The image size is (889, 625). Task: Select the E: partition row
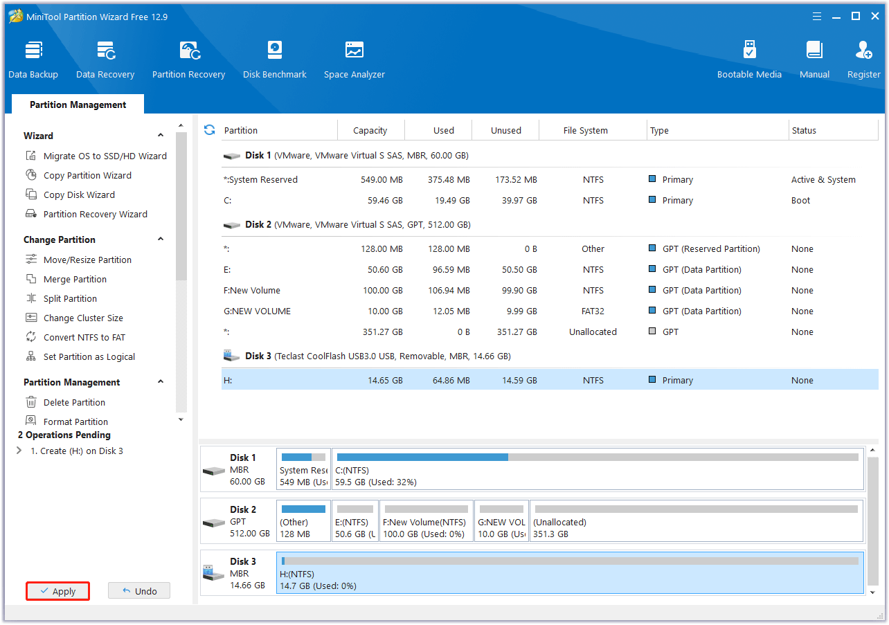point(550,269)
